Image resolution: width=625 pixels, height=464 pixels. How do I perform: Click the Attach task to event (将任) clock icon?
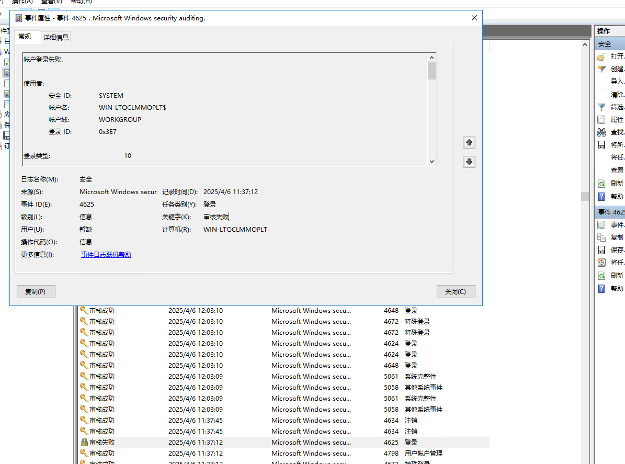(x=601, y=262)
